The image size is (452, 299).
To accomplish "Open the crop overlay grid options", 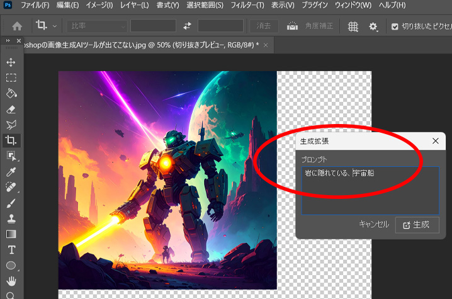I will [x=353, y=26].
